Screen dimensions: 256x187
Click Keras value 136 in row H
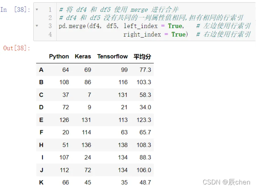86,145
